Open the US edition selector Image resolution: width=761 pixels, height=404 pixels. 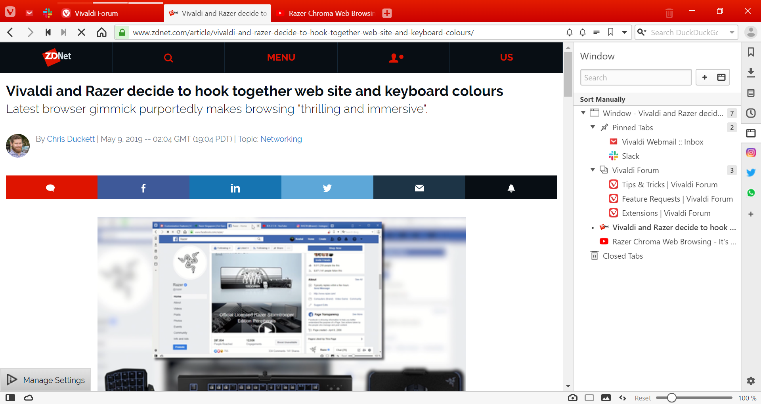[506, 58]
